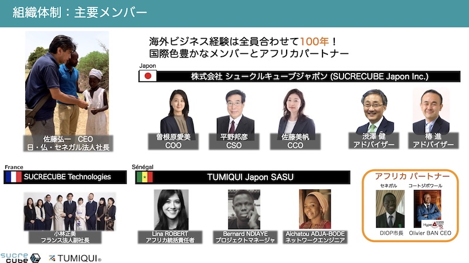Viewport: 469px width, 263px height.
Task: Click the 椿 進 アドバイザー caption
Action: (x=433, y=140)
